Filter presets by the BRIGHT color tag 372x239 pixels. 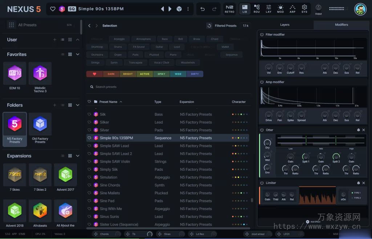(128, 74)
